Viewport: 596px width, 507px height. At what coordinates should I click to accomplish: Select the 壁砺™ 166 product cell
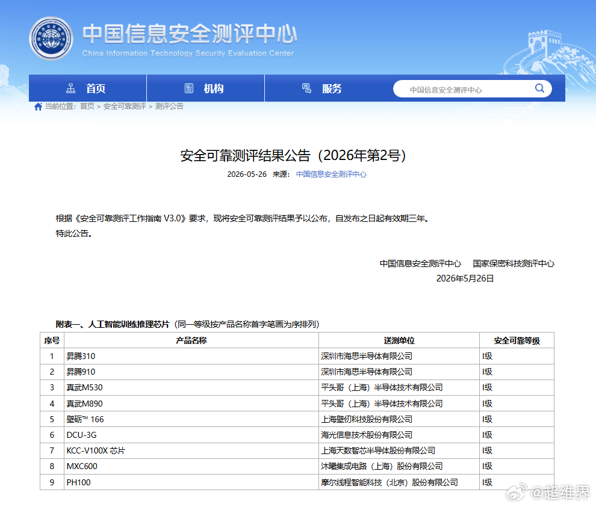click(191, 419)
